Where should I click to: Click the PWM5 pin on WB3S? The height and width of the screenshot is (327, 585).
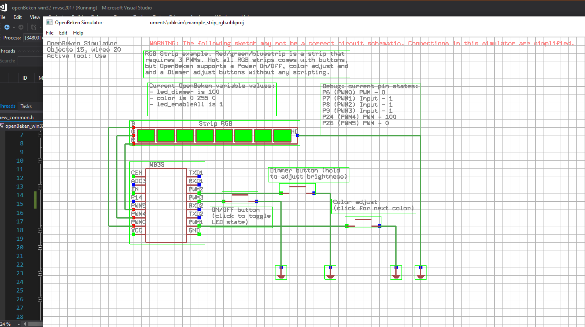click(133, 209)
